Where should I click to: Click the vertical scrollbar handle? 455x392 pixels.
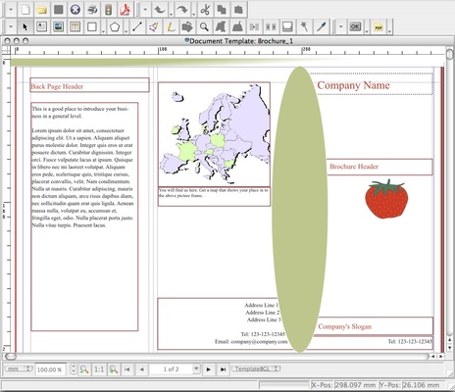point(450,54)
